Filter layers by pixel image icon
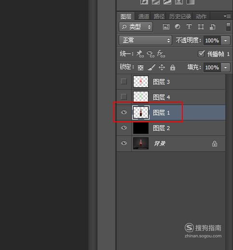 point(166,27)
